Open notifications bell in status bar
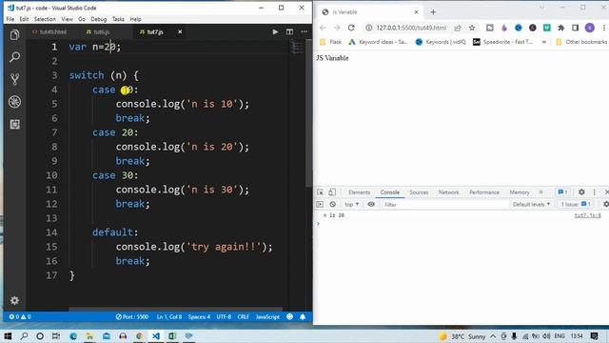609x343 pixels. 303,317
